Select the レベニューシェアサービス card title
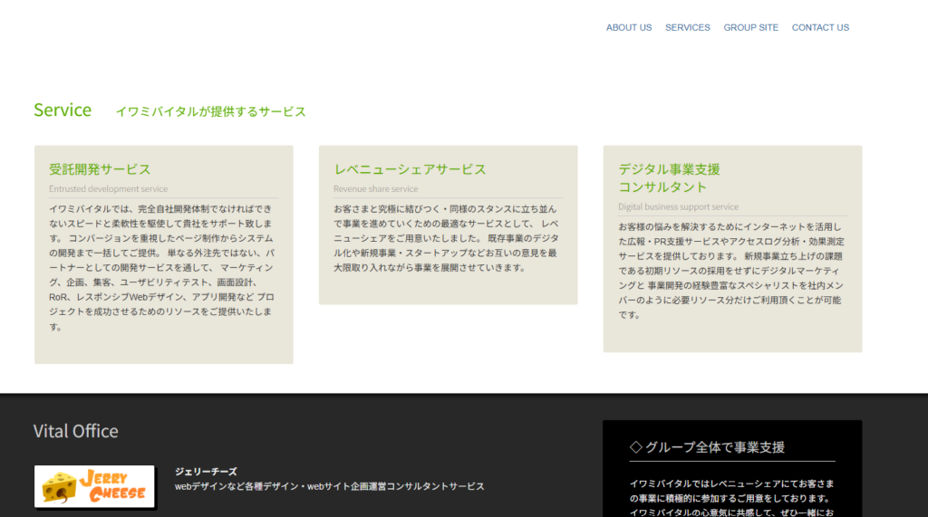 [x=410, y=169]
